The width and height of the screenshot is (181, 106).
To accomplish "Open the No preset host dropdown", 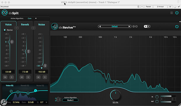I will 70,7.
